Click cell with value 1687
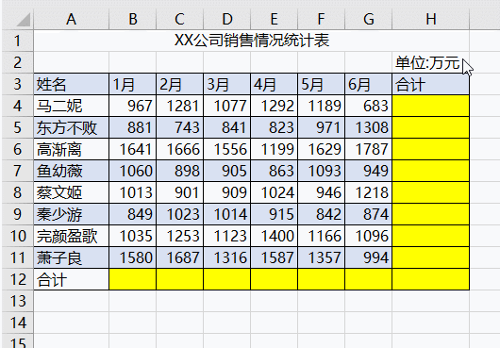 [x=179, y=257]
